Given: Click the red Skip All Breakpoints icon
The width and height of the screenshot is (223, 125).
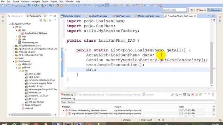Looking at the screenshot, I should pyautogui.click(x=160, y=6).
